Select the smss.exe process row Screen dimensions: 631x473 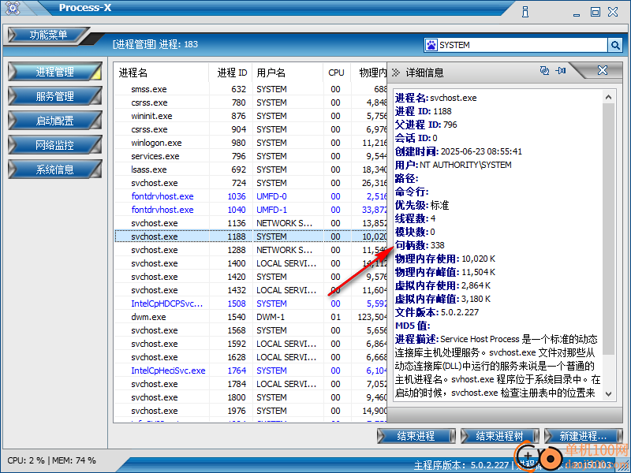[x=250, y=89]
